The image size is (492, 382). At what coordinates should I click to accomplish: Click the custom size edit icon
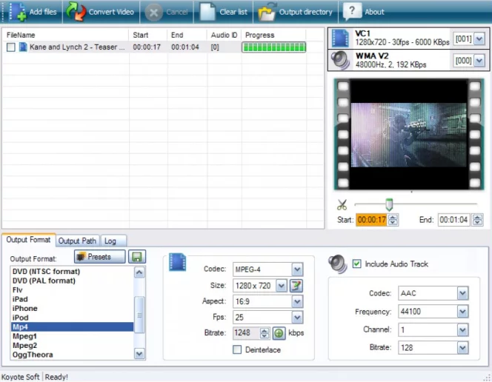click(296, 286)
